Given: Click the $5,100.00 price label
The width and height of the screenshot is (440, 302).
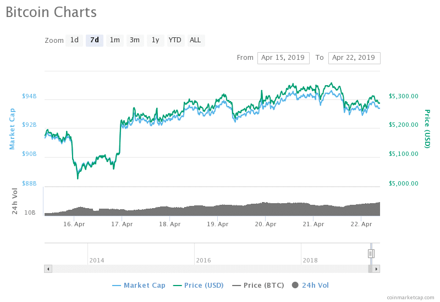Looking at the screenshot, I should click(404, 154).
